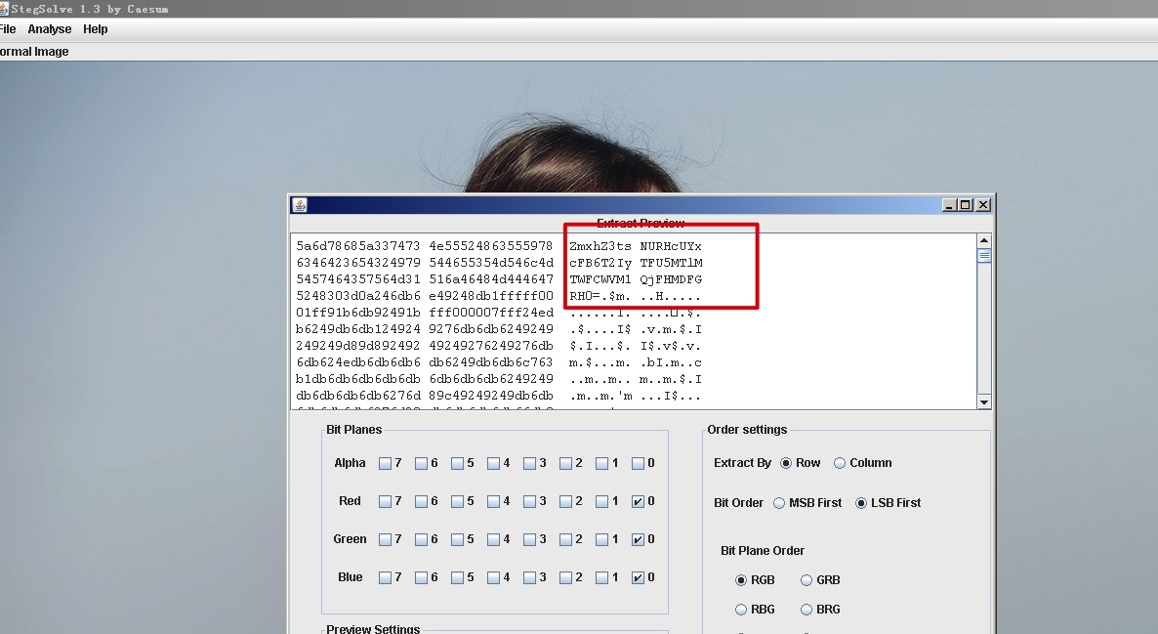Image resolution: width=1158 pixels, height=634 pixels.
Task: Open the Analyse menu
Action: click(50, 29)
